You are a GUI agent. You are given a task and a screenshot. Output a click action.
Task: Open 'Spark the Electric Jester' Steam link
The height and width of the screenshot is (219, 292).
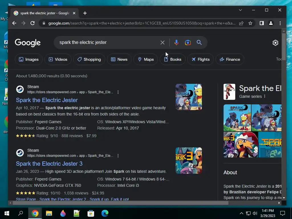(47, 100)
